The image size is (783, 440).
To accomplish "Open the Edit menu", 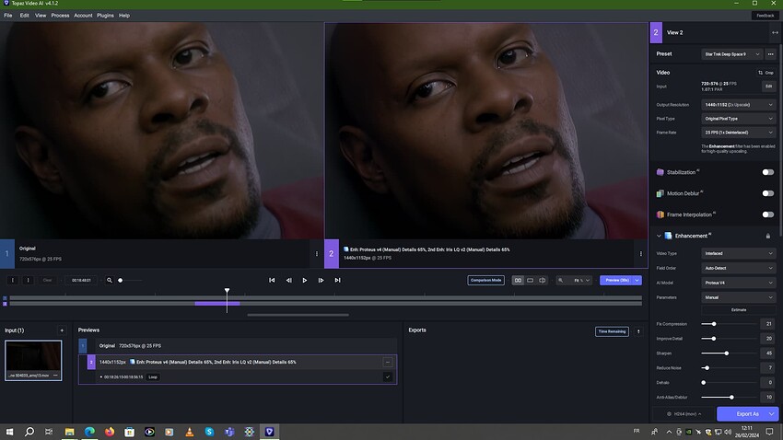I will point(25,16).
